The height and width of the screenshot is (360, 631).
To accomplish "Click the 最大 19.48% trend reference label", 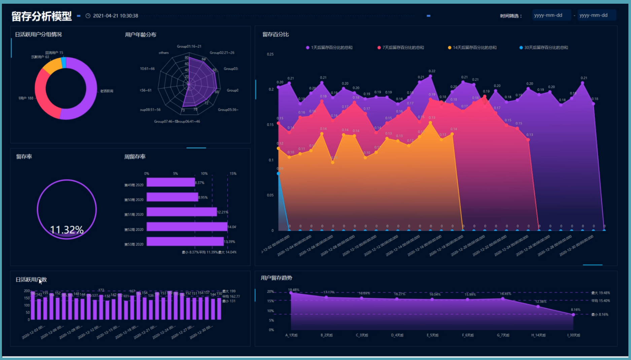I will click(x=601, y=293).
